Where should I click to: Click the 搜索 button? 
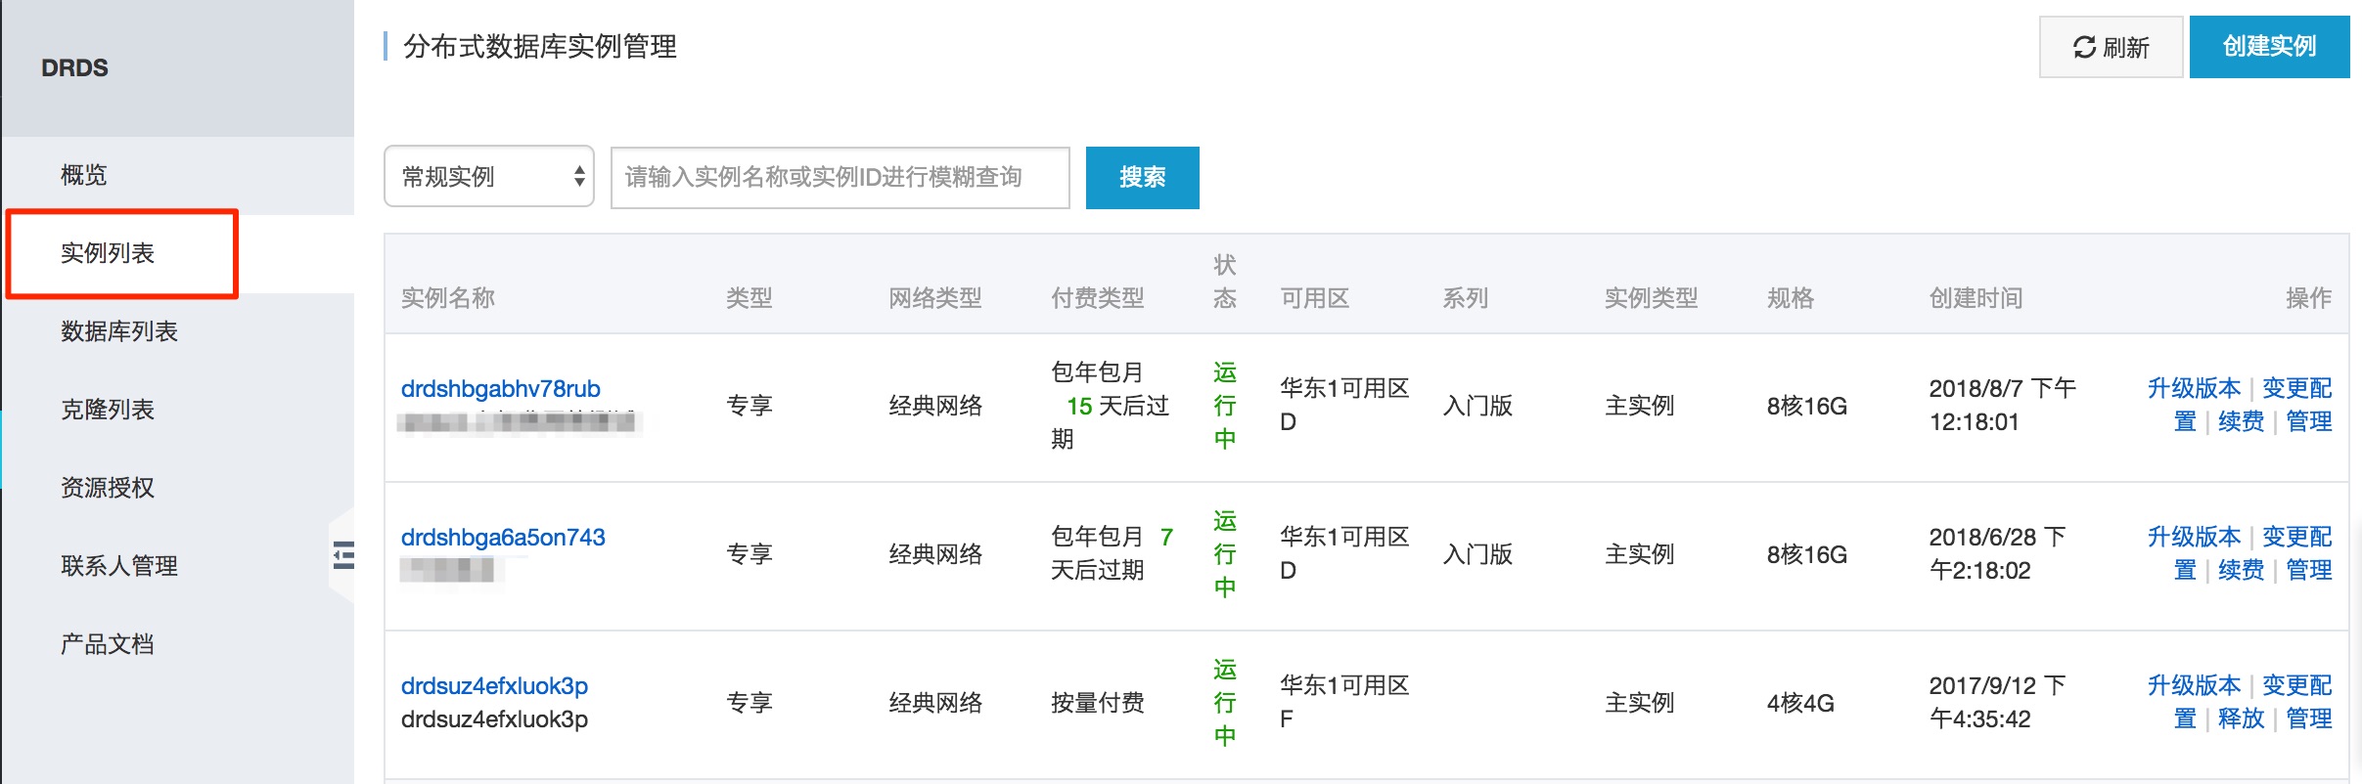point(1142,177)
